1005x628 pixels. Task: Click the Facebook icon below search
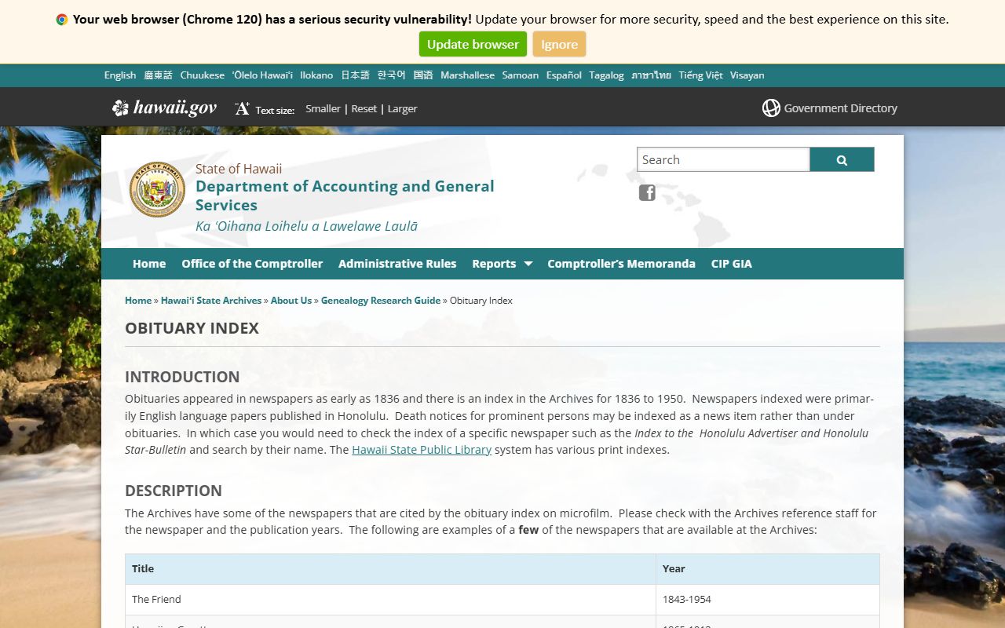tap(647, 192)
